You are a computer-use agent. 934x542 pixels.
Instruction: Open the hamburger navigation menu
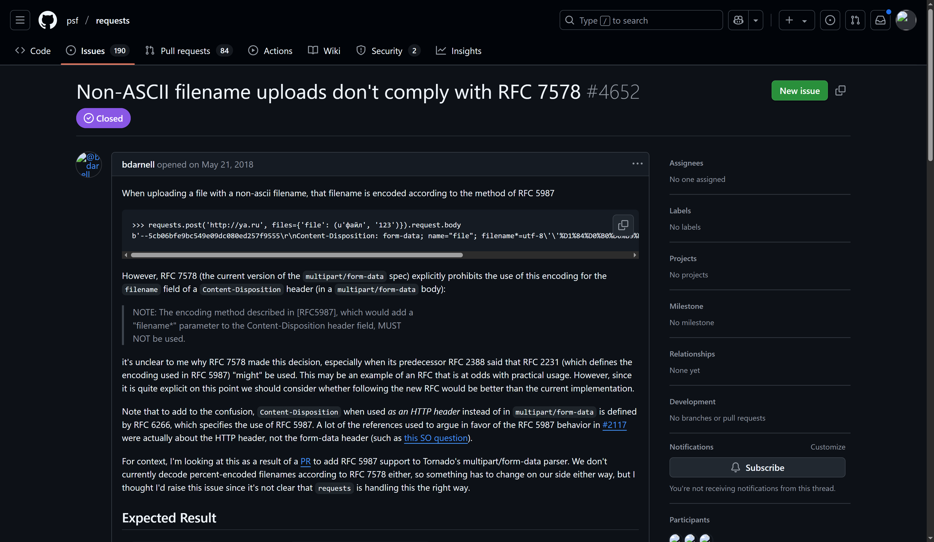[20, 20]
